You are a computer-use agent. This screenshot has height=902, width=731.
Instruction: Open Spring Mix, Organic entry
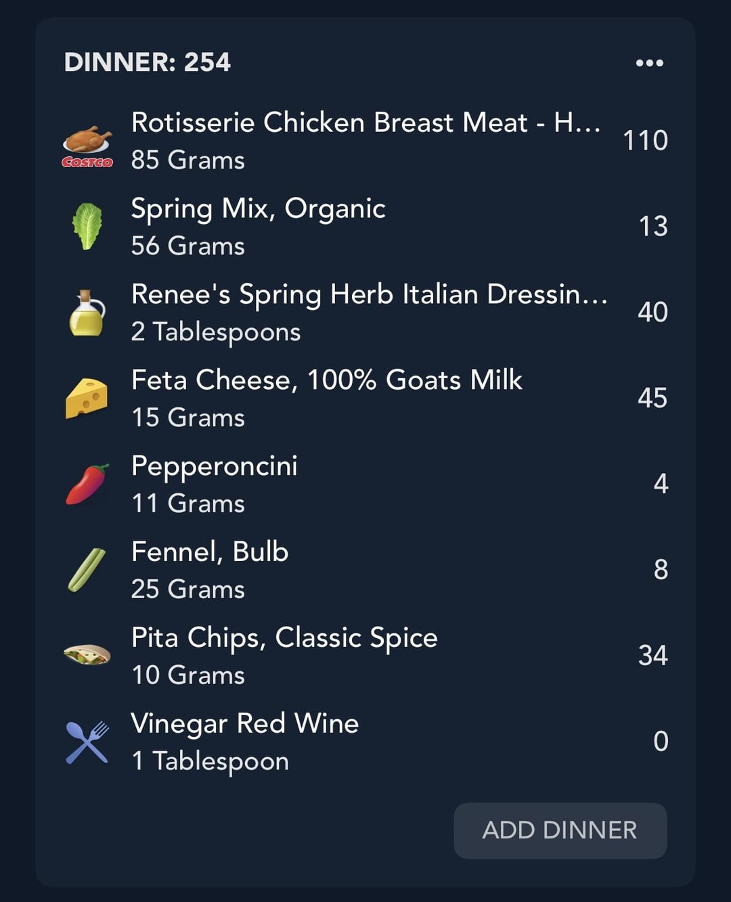(x=365, y=227)
